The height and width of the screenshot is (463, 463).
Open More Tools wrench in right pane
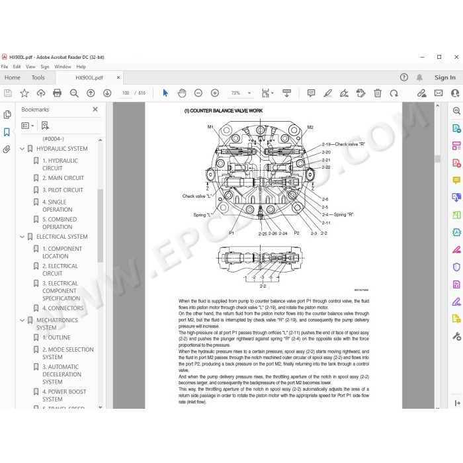coord(456,336)
